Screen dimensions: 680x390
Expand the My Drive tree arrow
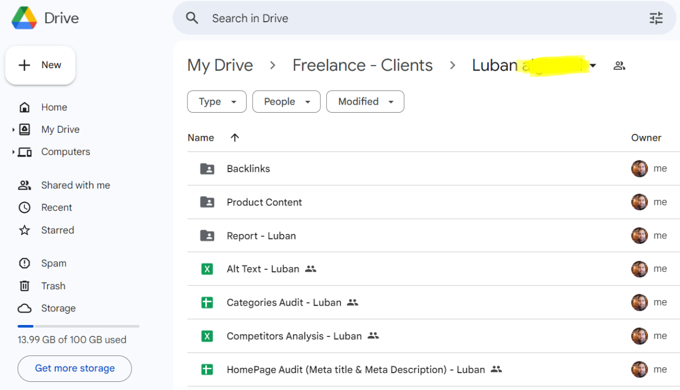click(13, 129)
